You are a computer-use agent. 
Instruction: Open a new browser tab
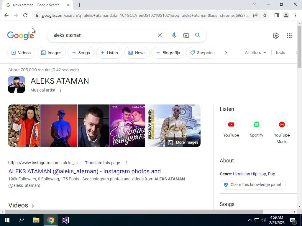(80, 5)
